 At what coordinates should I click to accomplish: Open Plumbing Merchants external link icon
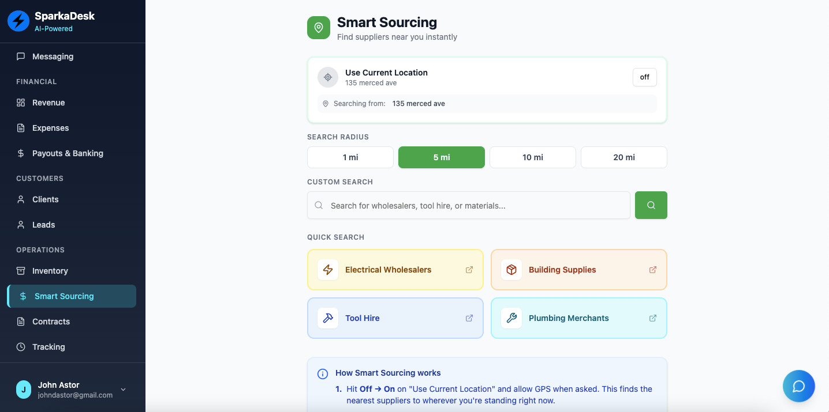point(653,318)
